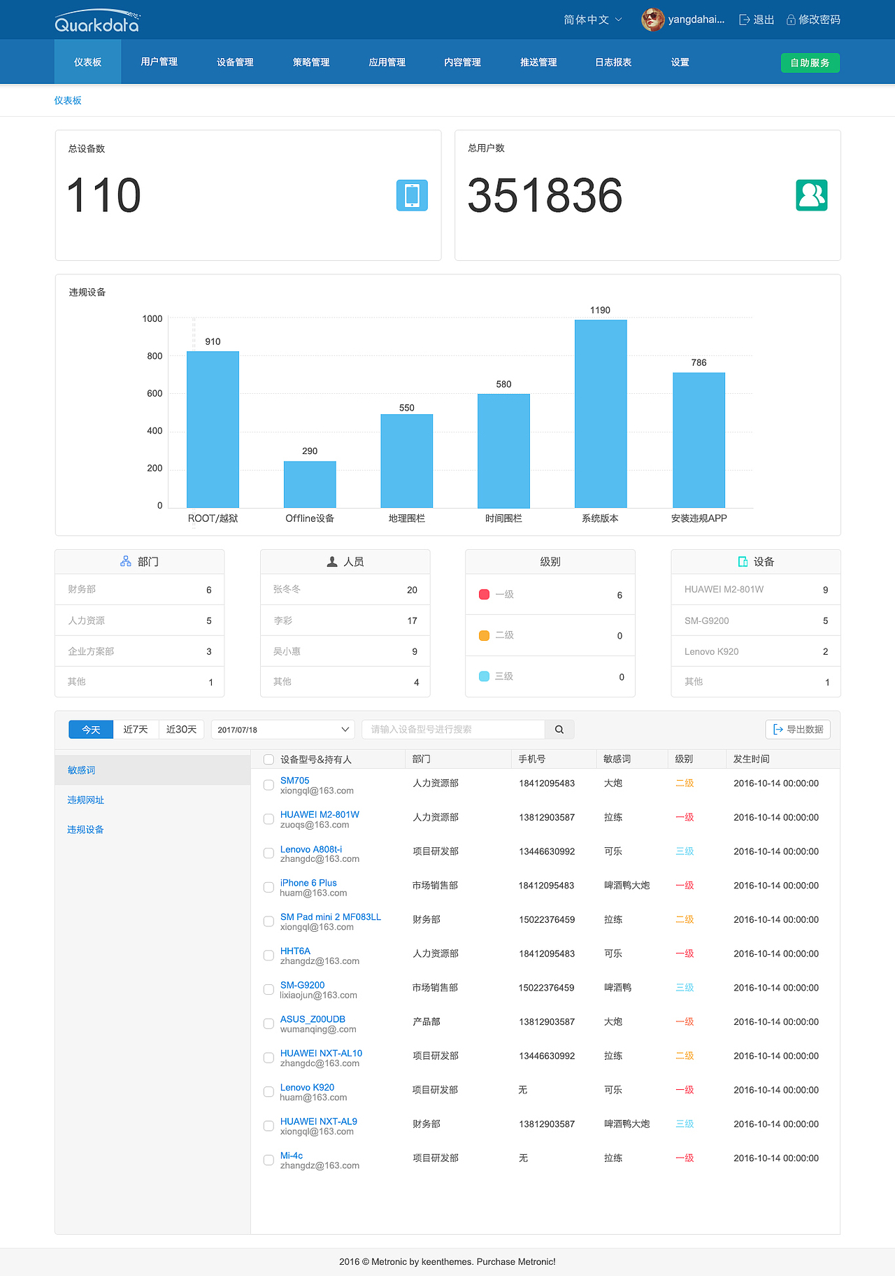Screen dimensions: 895x1276
Task: Select the 近7天 filter button
Action: coord(136,730)
